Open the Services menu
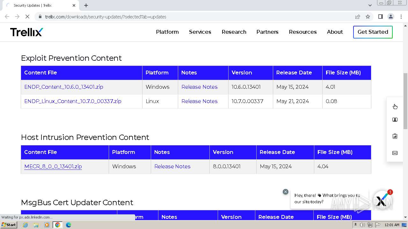The height and width of the screenshot is (229, 408). click(x=200, y=32)
